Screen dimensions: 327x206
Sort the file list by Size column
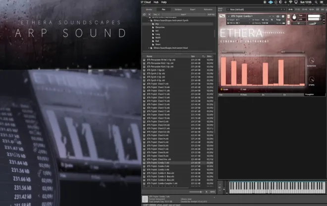193,57
